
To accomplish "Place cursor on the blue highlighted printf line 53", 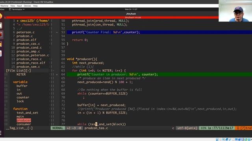I will [x=159, y=32].
